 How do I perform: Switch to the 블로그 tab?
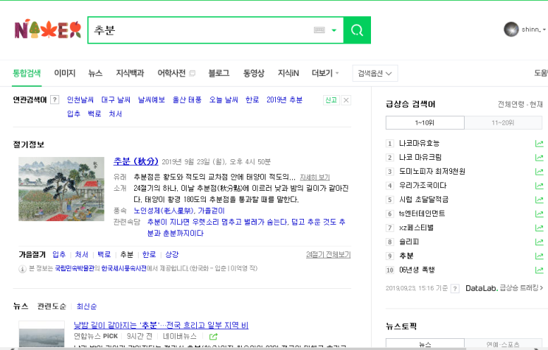[x=219, y=73]
